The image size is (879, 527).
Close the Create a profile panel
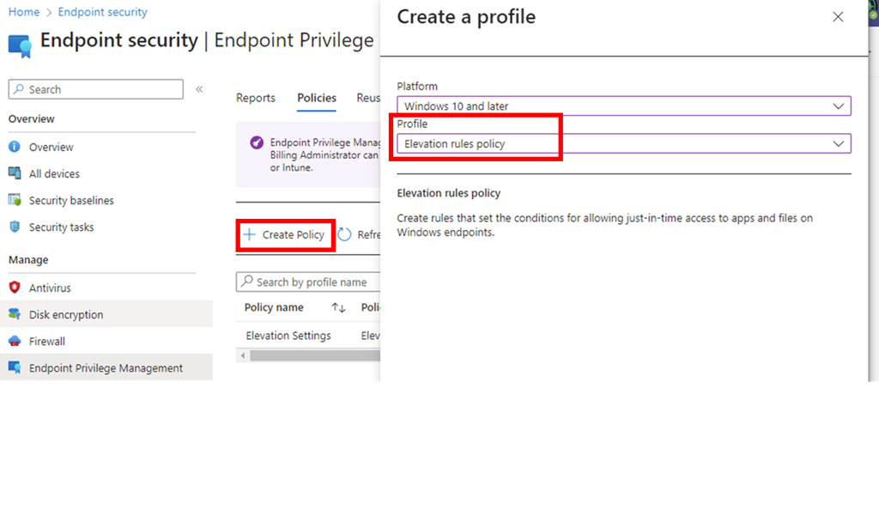click(838, 17)
